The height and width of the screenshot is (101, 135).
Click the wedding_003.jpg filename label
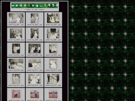(x=53, y=25)
